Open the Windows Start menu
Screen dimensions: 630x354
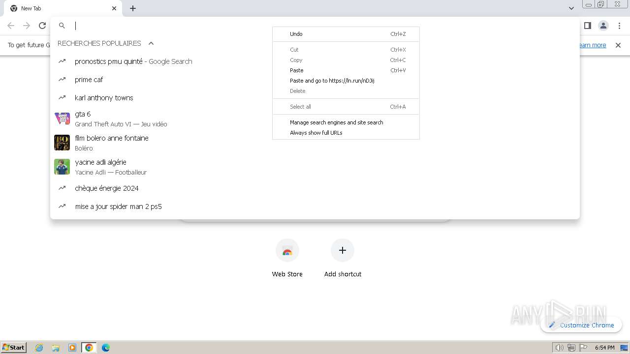(14, 347)
